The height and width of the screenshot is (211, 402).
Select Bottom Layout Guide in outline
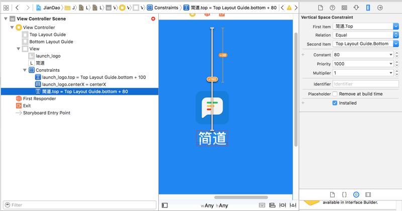tap(51, 42)
